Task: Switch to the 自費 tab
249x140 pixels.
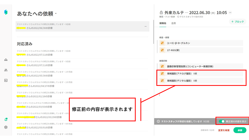Action: (x=174, y=23)
